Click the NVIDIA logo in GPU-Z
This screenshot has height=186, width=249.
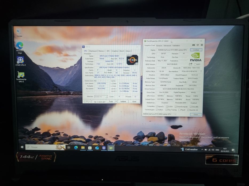(196, 57)
